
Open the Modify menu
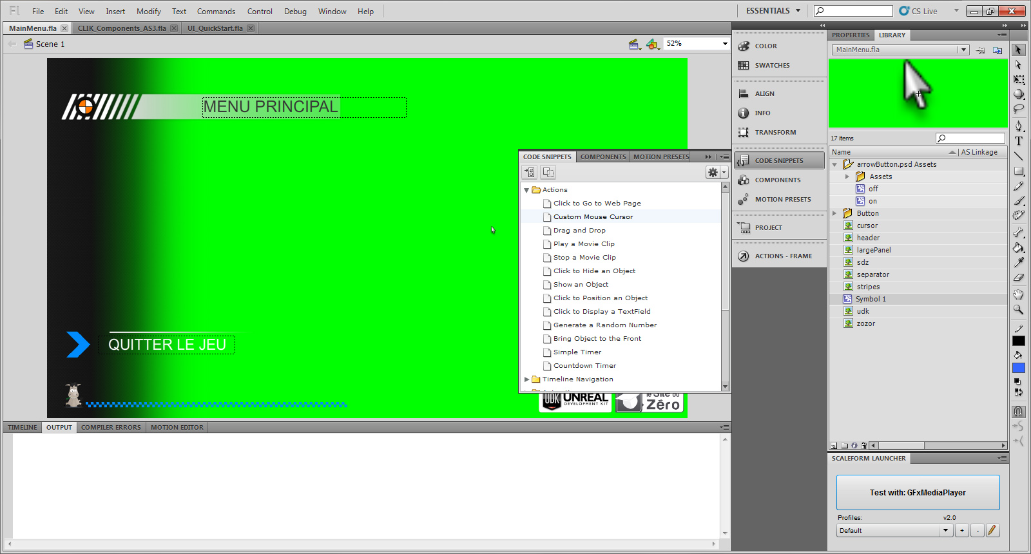[148, 11]
